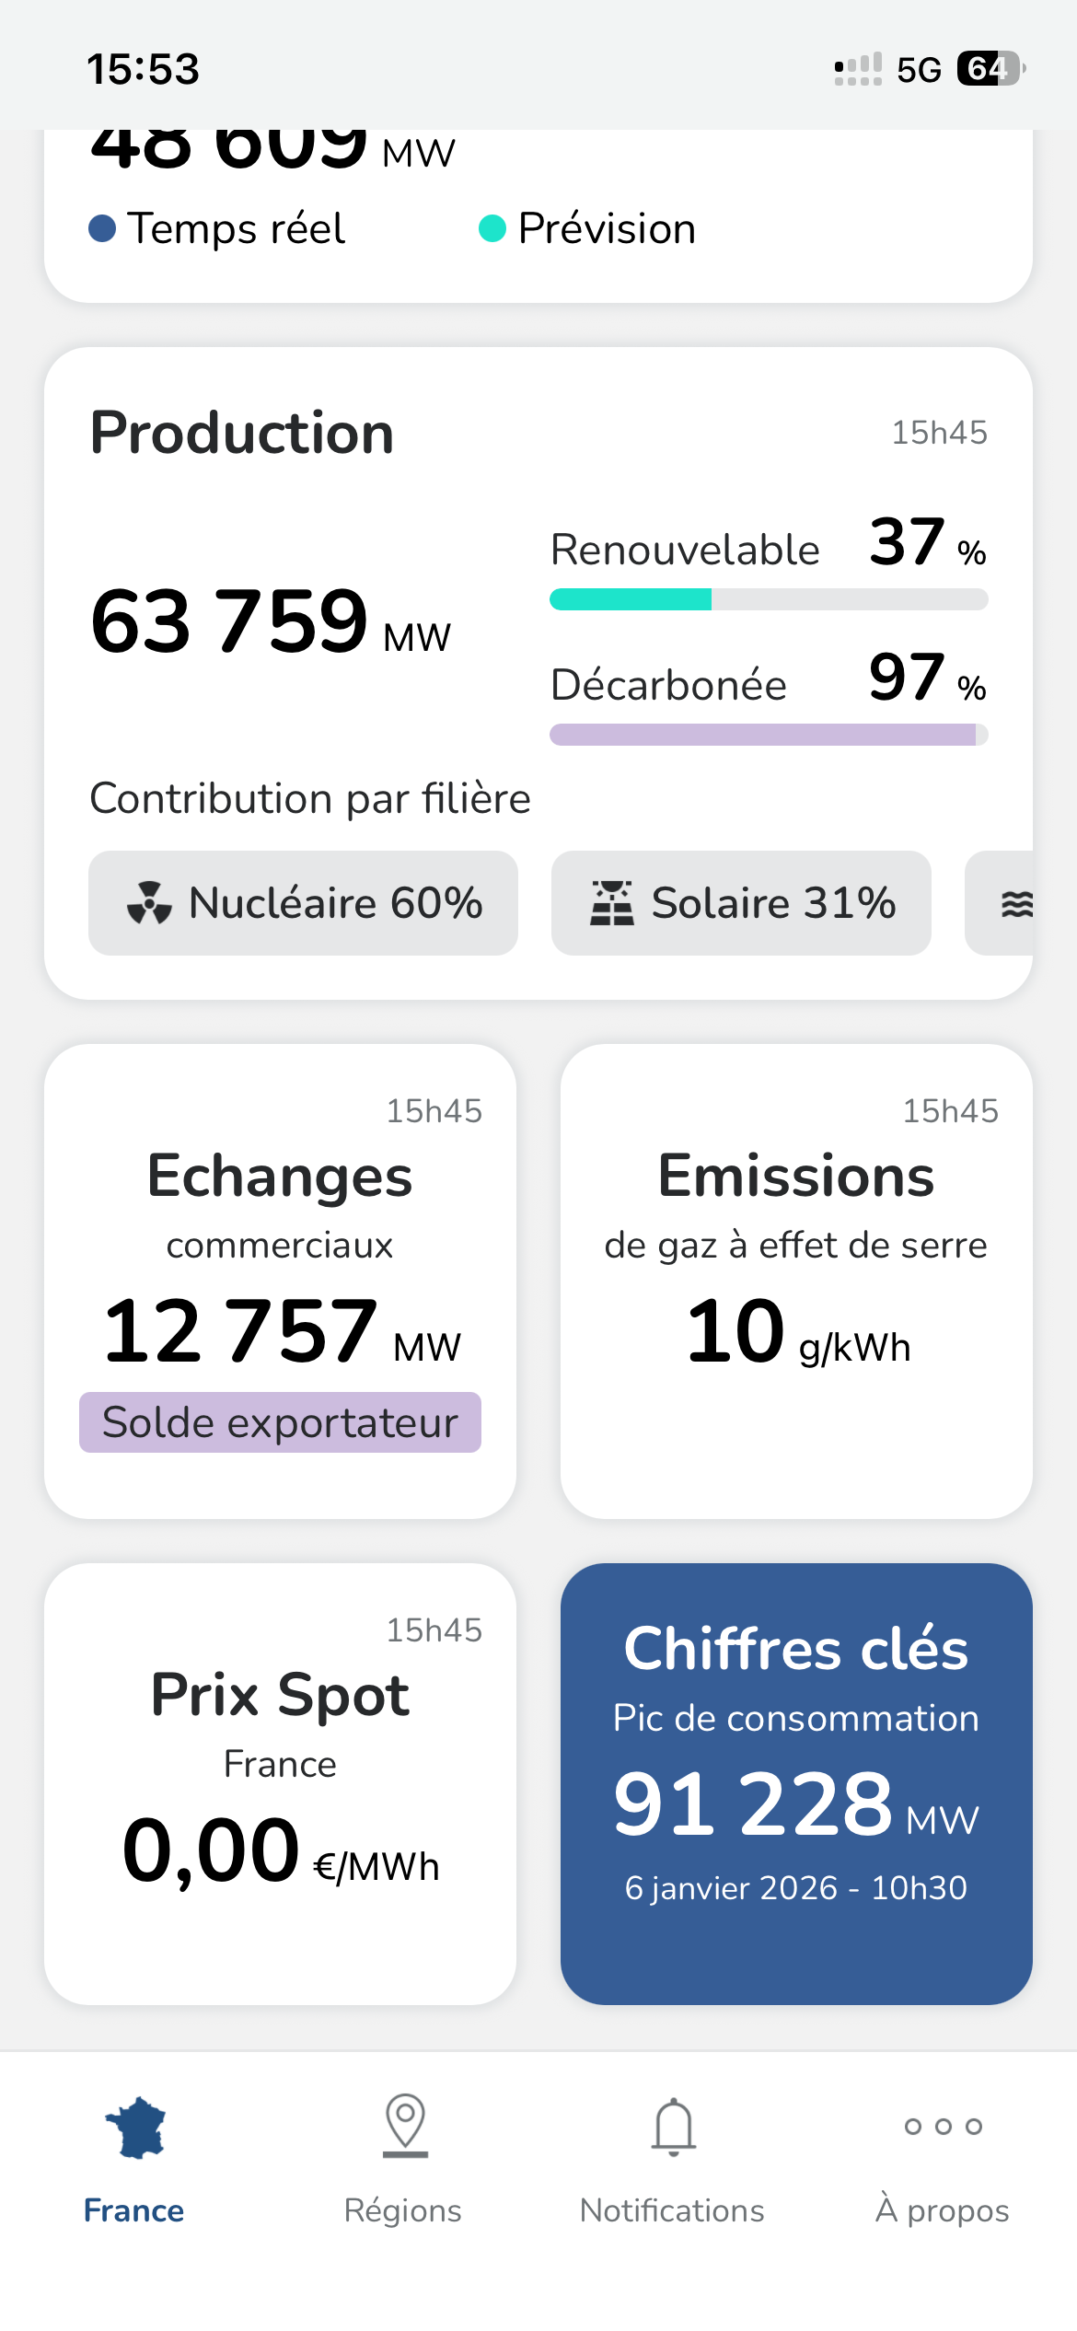Switch to the Régions tab label
The height and width of the screenshot is (2331, 1077).
403,2210
